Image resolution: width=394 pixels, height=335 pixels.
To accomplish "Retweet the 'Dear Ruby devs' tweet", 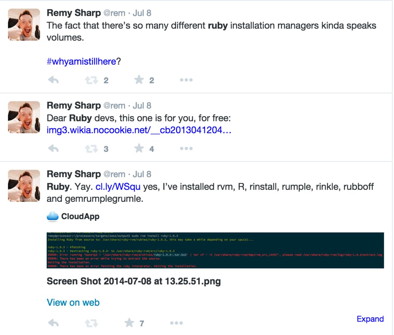I will click(x=92, y=149).
